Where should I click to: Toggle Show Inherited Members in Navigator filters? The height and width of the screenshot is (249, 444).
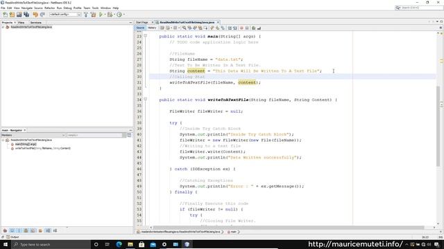(5, 230)
